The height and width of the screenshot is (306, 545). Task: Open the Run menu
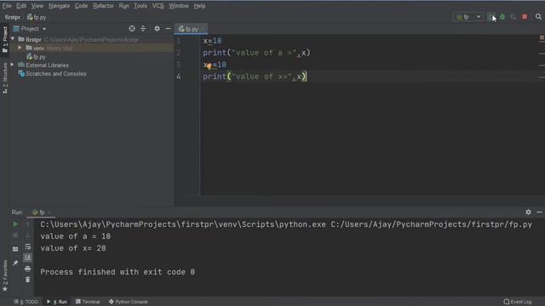[x=123, y=6]
